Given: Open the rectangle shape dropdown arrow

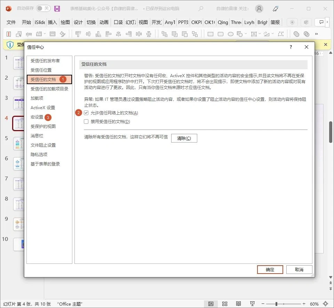Looking at the screenshot, I should tap(245, 34).
